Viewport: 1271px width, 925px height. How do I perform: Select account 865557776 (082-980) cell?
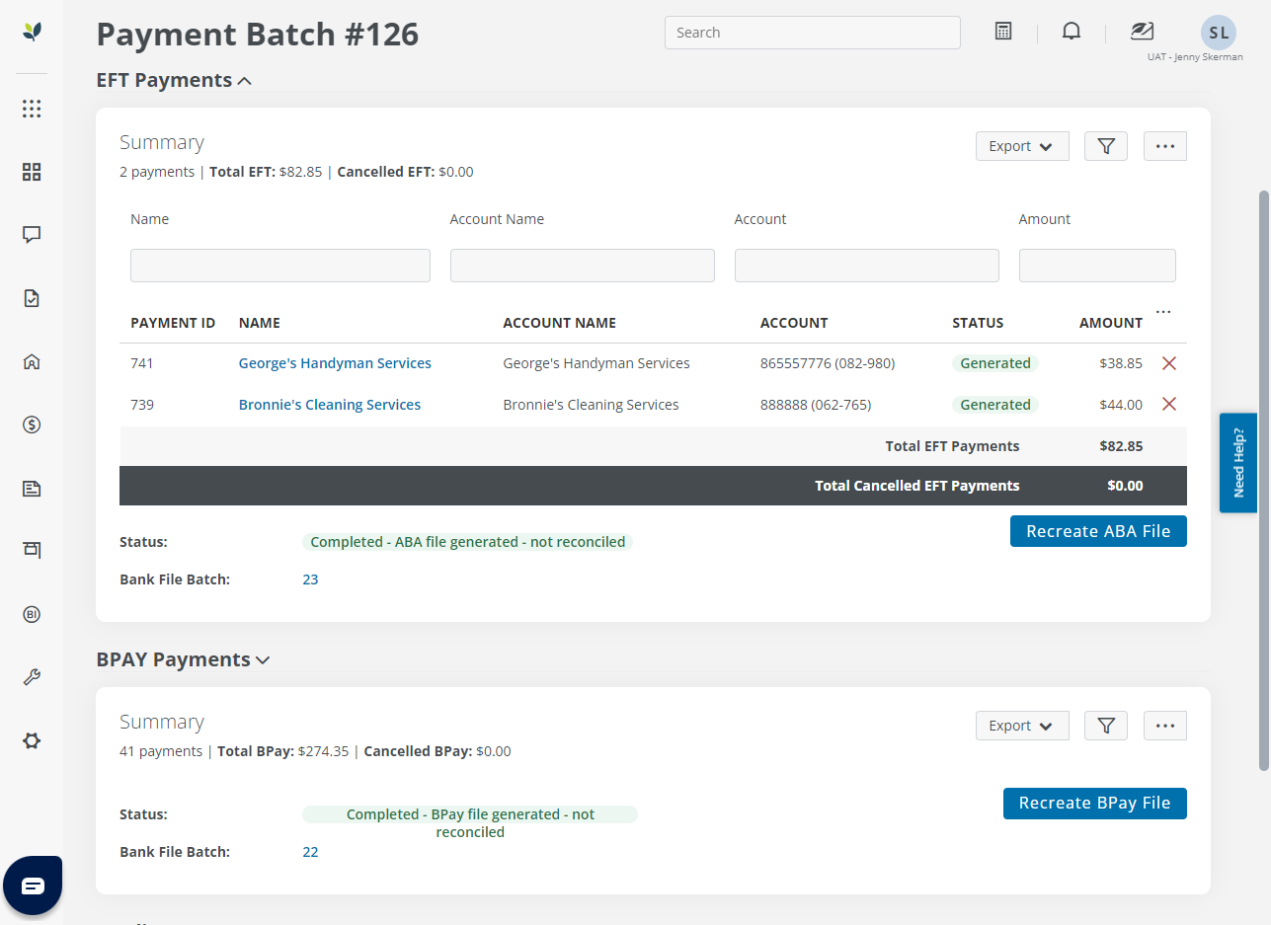click(828, 363)
